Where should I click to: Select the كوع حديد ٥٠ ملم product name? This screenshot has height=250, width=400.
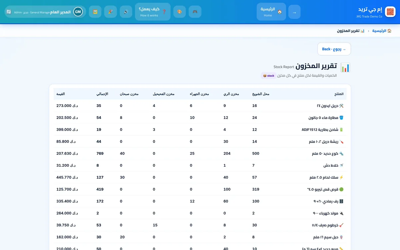pyautogui.click(x=328, y=154)
